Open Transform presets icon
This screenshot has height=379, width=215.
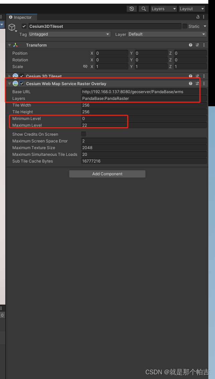[x=197, y=45]
